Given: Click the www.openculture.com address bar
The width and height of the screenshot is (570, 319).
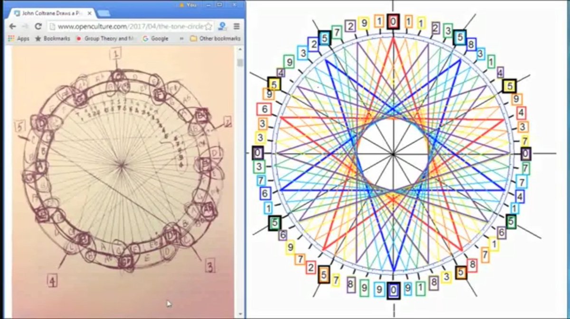Looking at the screenshot, I should 131,27.
